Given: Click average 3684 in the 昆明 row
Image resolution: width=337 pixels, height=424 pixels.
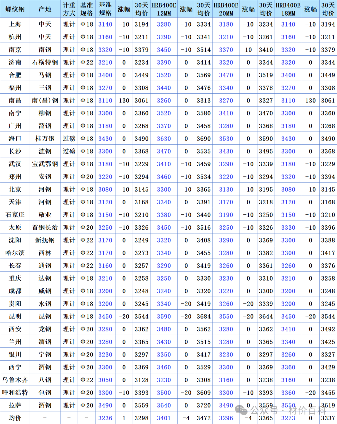Looking at the screenshot, I should (x=204, y=317).
